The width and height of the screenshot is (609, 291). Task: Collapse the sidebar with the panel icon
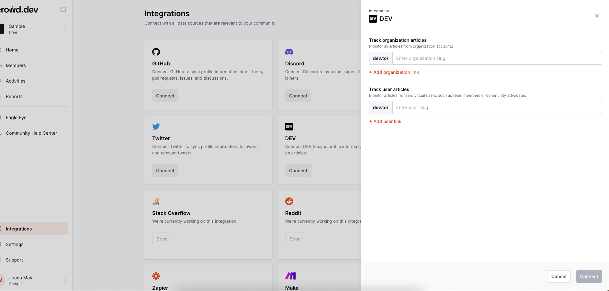coord(63,9)
